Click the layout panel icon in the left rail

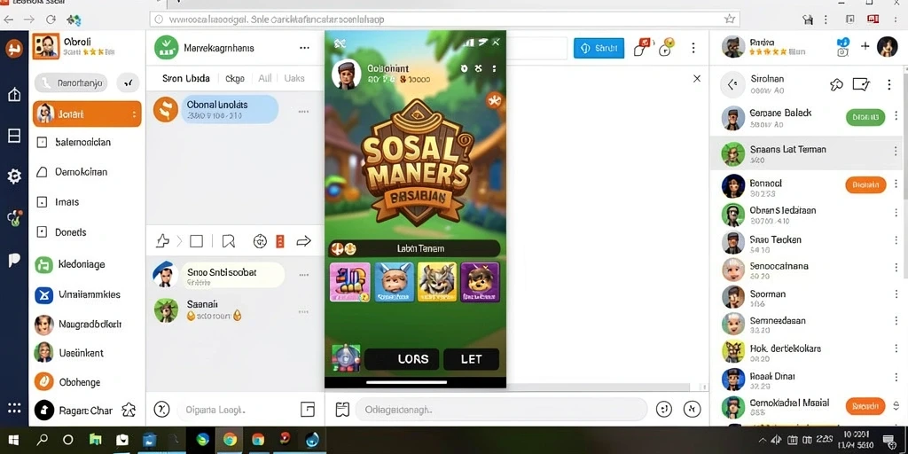(14, 136)
